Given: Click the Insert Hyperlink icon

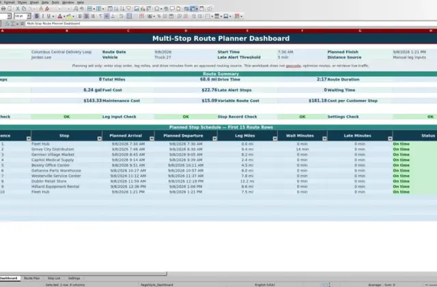Looking at the screenshot, I should click(x=166, y=9).
